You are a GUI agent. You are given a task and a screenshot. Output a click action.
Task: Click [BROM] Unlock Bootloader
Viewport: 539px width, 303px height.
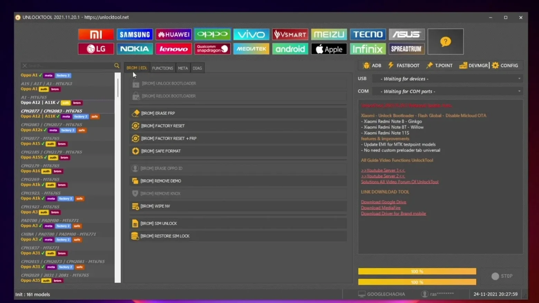pyautogui.click(x=238, y=84)
